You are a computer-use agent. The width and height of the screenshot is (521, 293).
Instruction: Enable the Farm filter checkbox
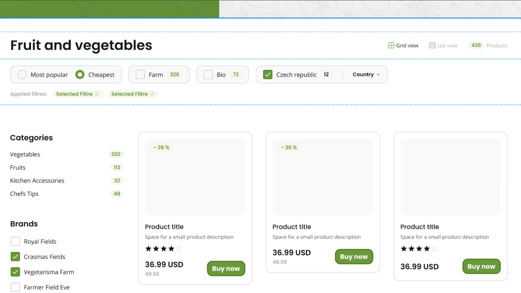click(140, 75)
